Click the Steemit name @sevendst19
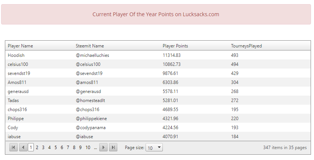Image resolution: width=314 pixels, height=160 pixels. (x=89, y=73)
